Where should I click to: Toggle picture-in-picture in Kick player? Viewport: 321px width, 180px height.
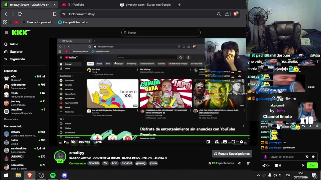point(208,142)
